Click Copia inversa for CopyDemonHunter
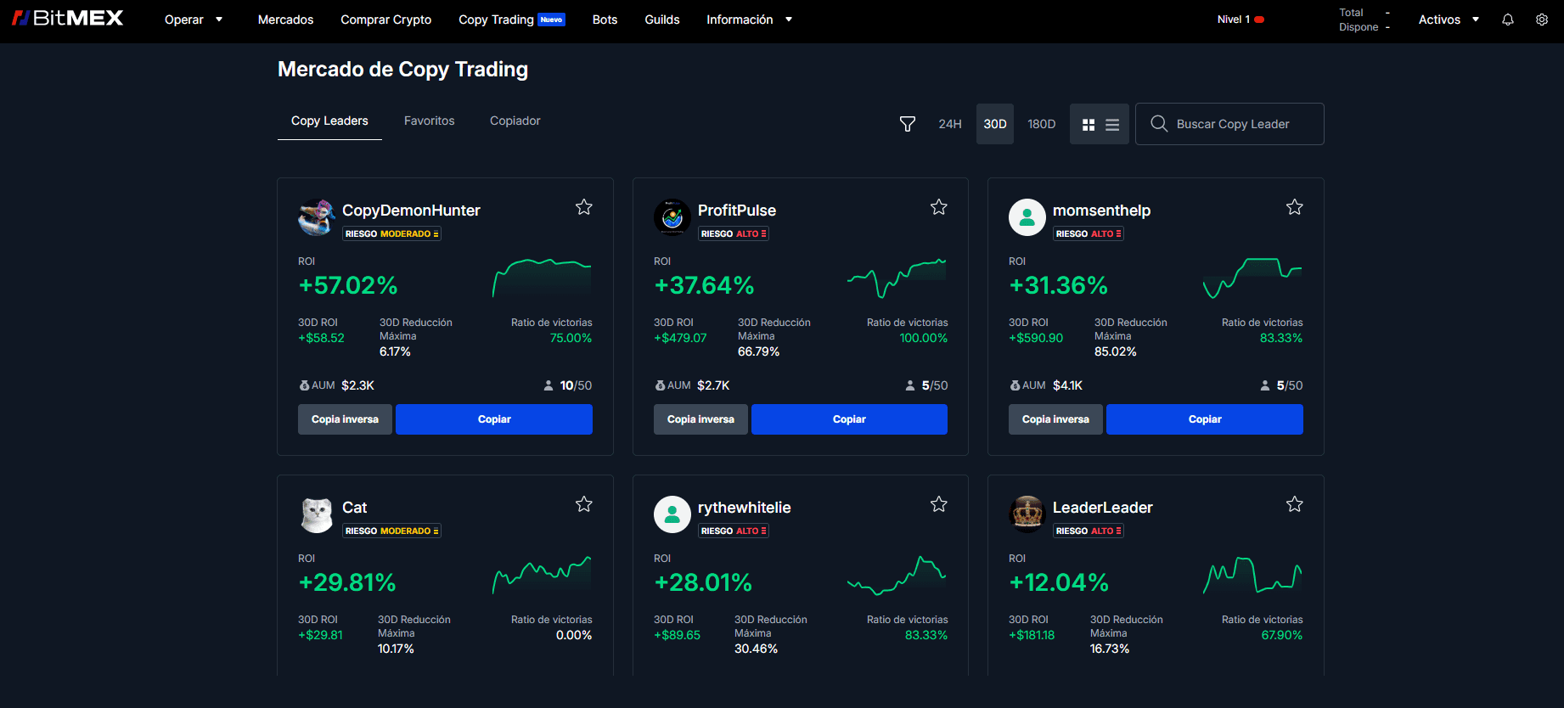Viewport: 1564px width, 708px height. pos(345,419)
